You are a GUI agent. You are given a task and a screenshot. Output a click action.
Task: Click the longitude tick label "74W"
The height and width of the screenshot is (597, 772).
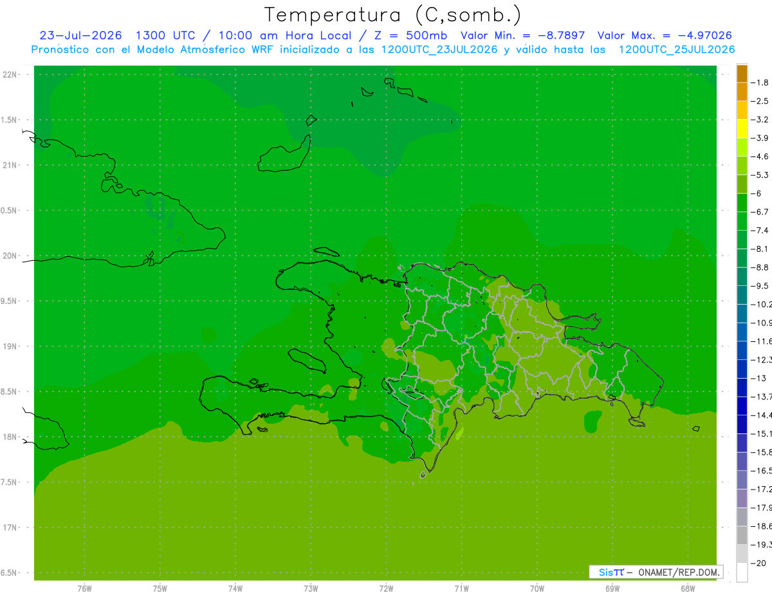[235, 589]
